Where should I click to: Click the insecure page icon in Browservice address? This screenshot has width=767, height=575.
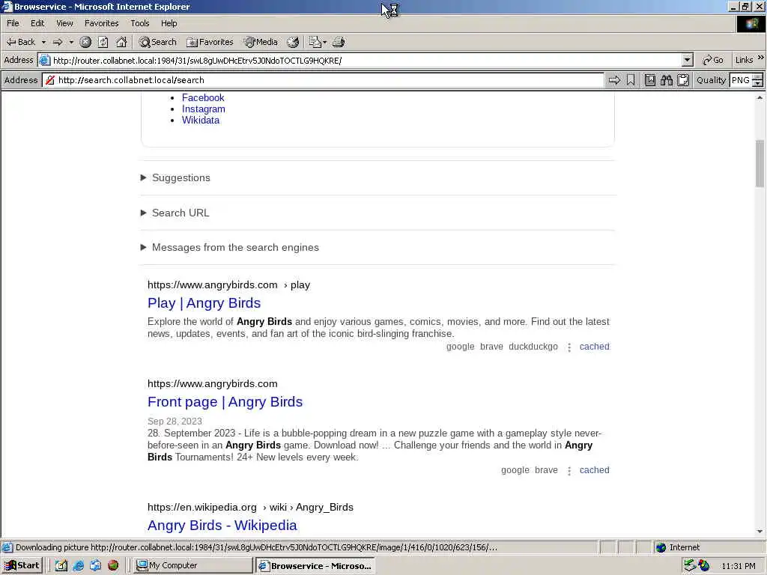point(50,80)
